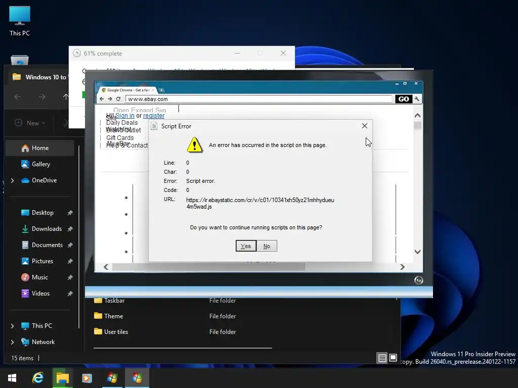Click the register link on eBay
518x388 pixels.
[154, 116]
